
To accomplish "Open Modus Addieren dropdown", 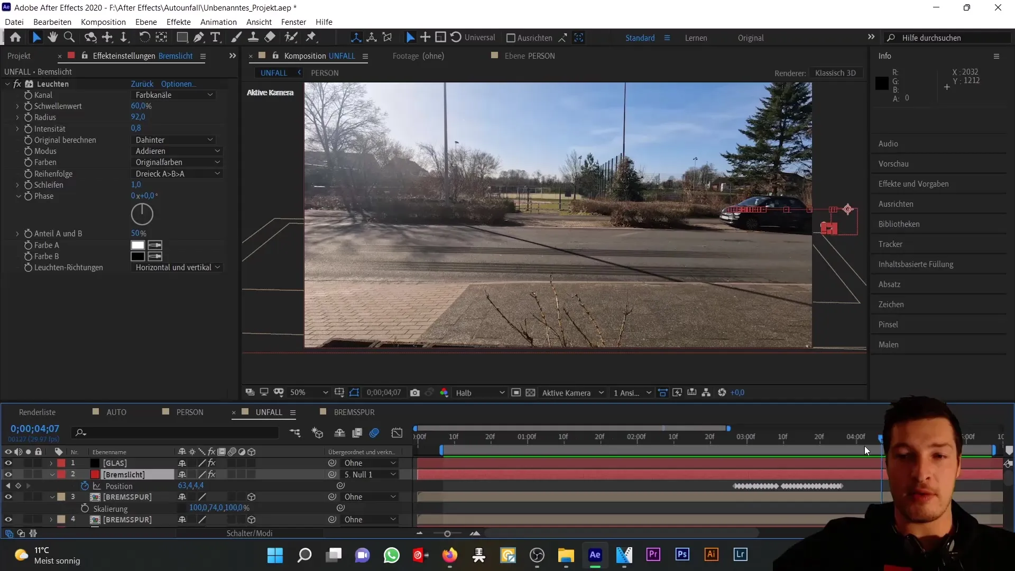I will (x=177, y=151).
